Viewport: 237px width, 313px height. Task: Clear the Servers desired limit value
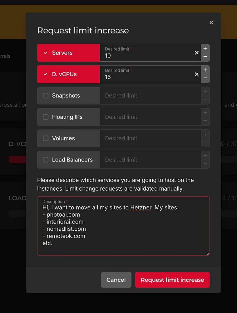[x=197, y=53]
